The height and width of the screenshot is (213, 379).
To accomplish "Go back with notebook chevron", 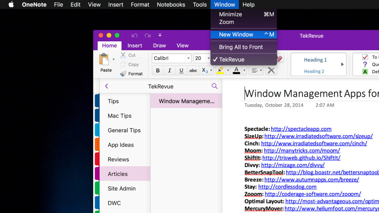I will click(x=107, y=86).
